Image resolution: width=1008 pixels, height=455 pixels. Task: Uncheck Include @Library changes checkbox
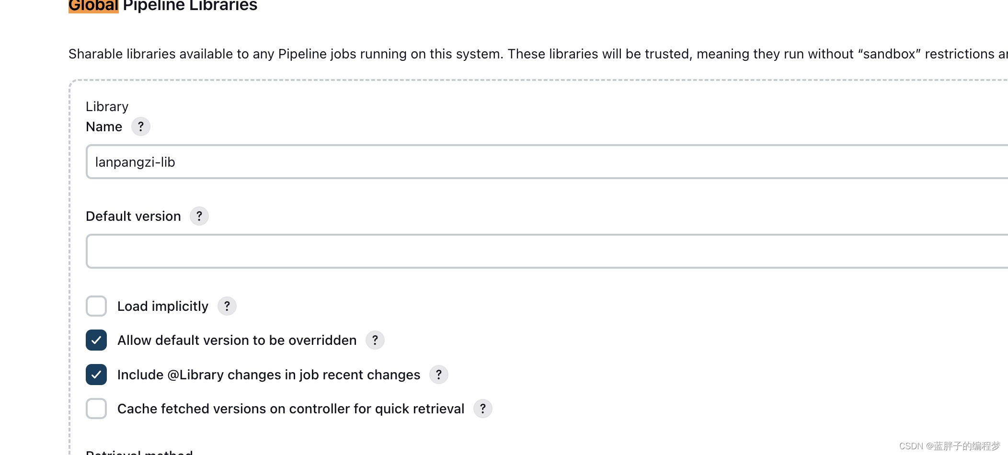[96, 375]
